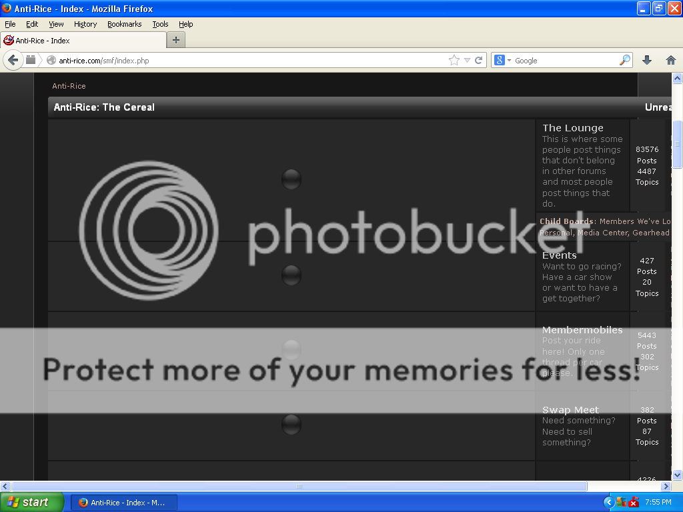Open the Tools menu
The height and width of the screenshot is (512, 683).
(160, 24)
